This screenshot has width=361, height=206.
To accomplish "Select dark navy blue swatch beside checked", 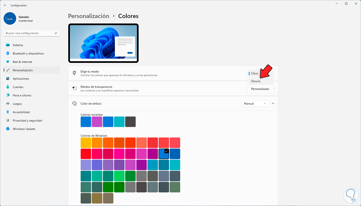I will tap(175, 154).
